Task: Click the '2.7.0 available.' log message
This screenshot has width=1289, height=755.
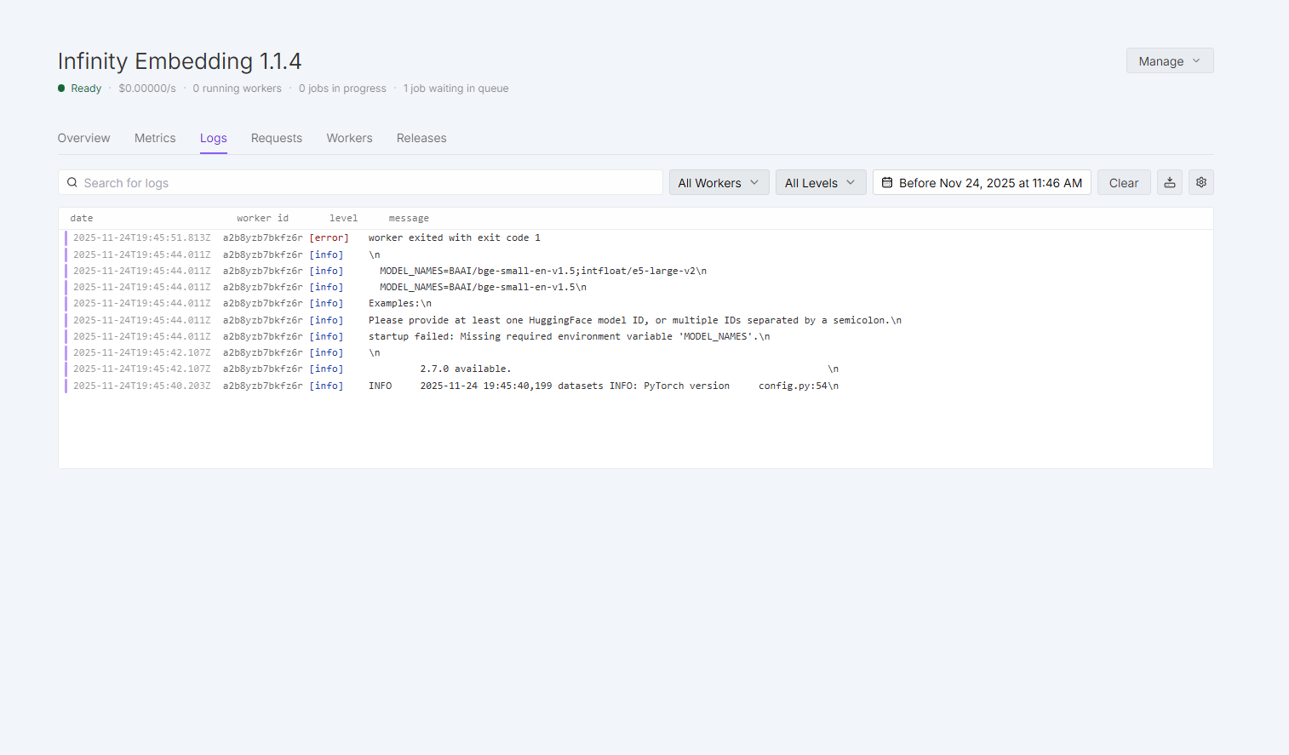Action: coord(466,369)
